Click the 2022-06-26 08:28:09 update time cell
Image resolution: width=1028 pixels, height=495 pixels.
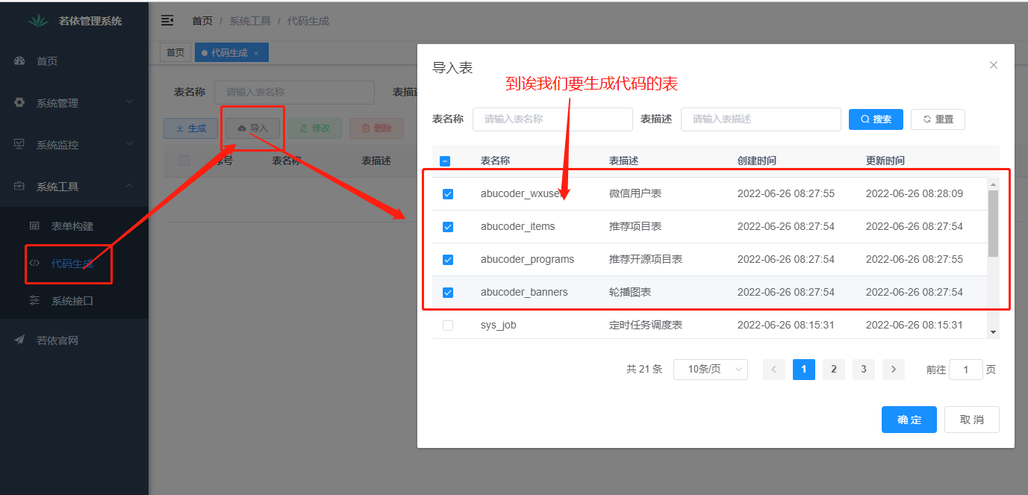pos(915,194)
